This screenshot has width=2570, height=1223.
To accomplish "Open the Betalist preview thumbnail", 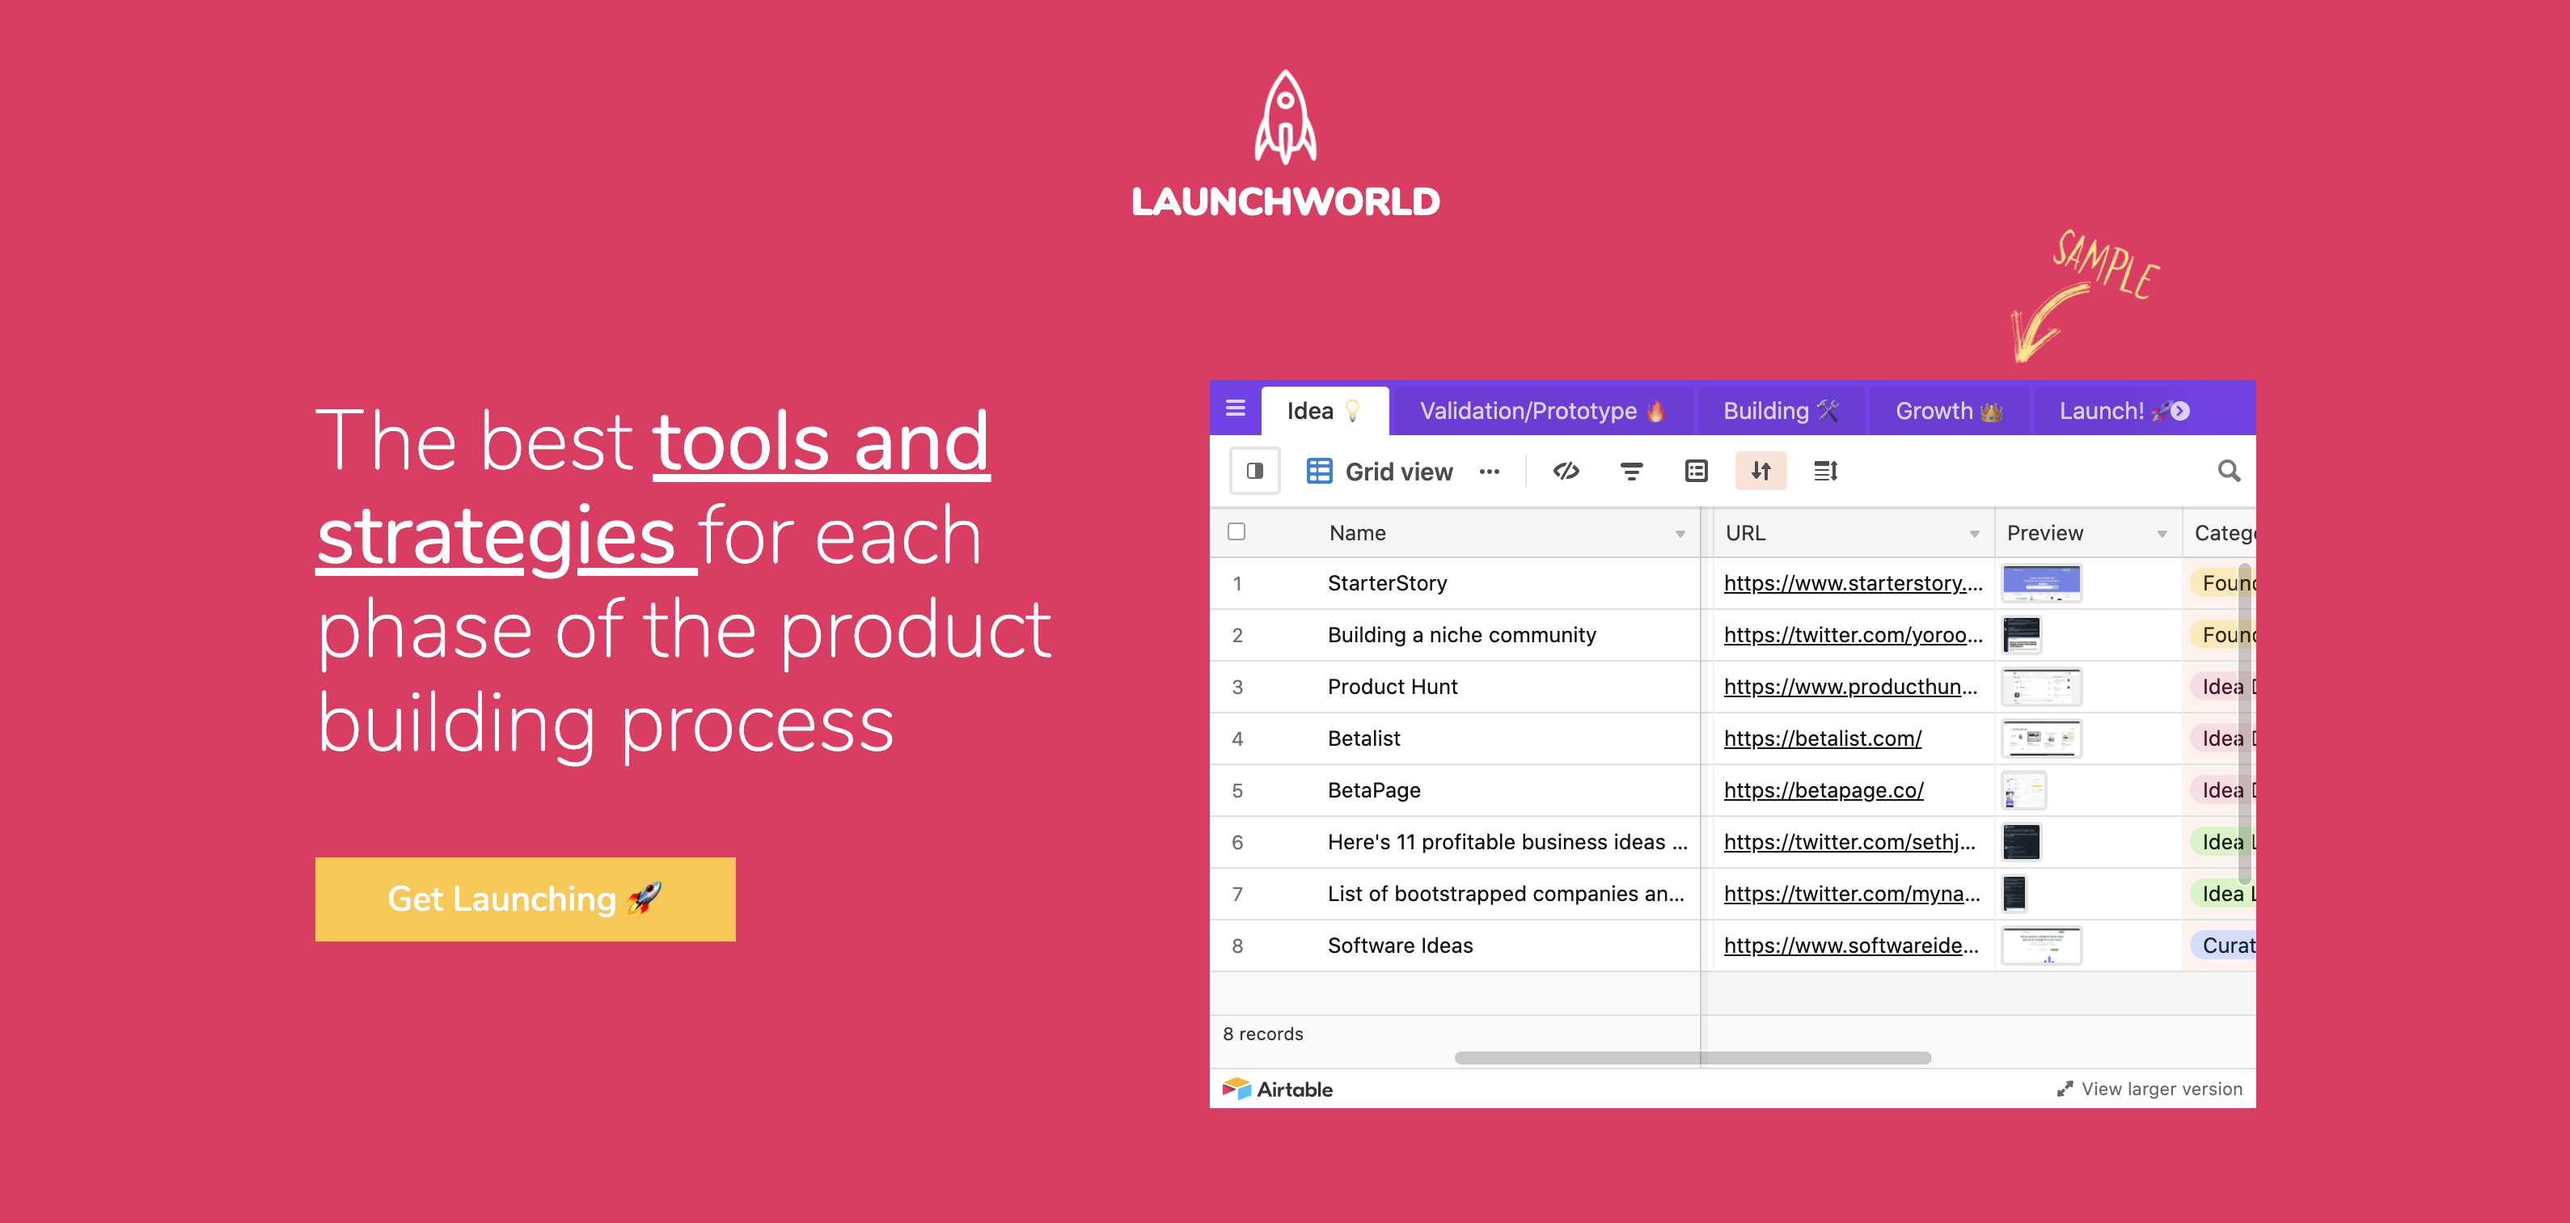I will pyautogui.click(x=2041, y=739).
